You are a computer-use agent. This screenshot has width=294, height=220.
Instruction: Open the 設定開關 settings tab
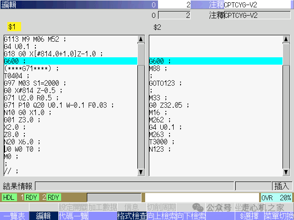[x=73, y=207]
